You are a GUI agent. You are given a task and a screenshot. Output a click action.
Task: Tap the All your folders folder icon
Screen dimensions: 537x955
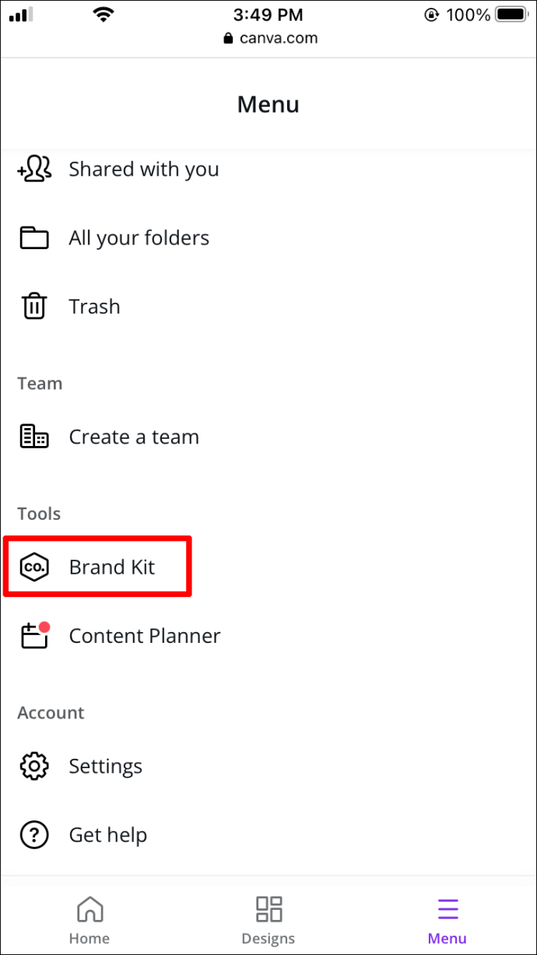pos(34,238)
